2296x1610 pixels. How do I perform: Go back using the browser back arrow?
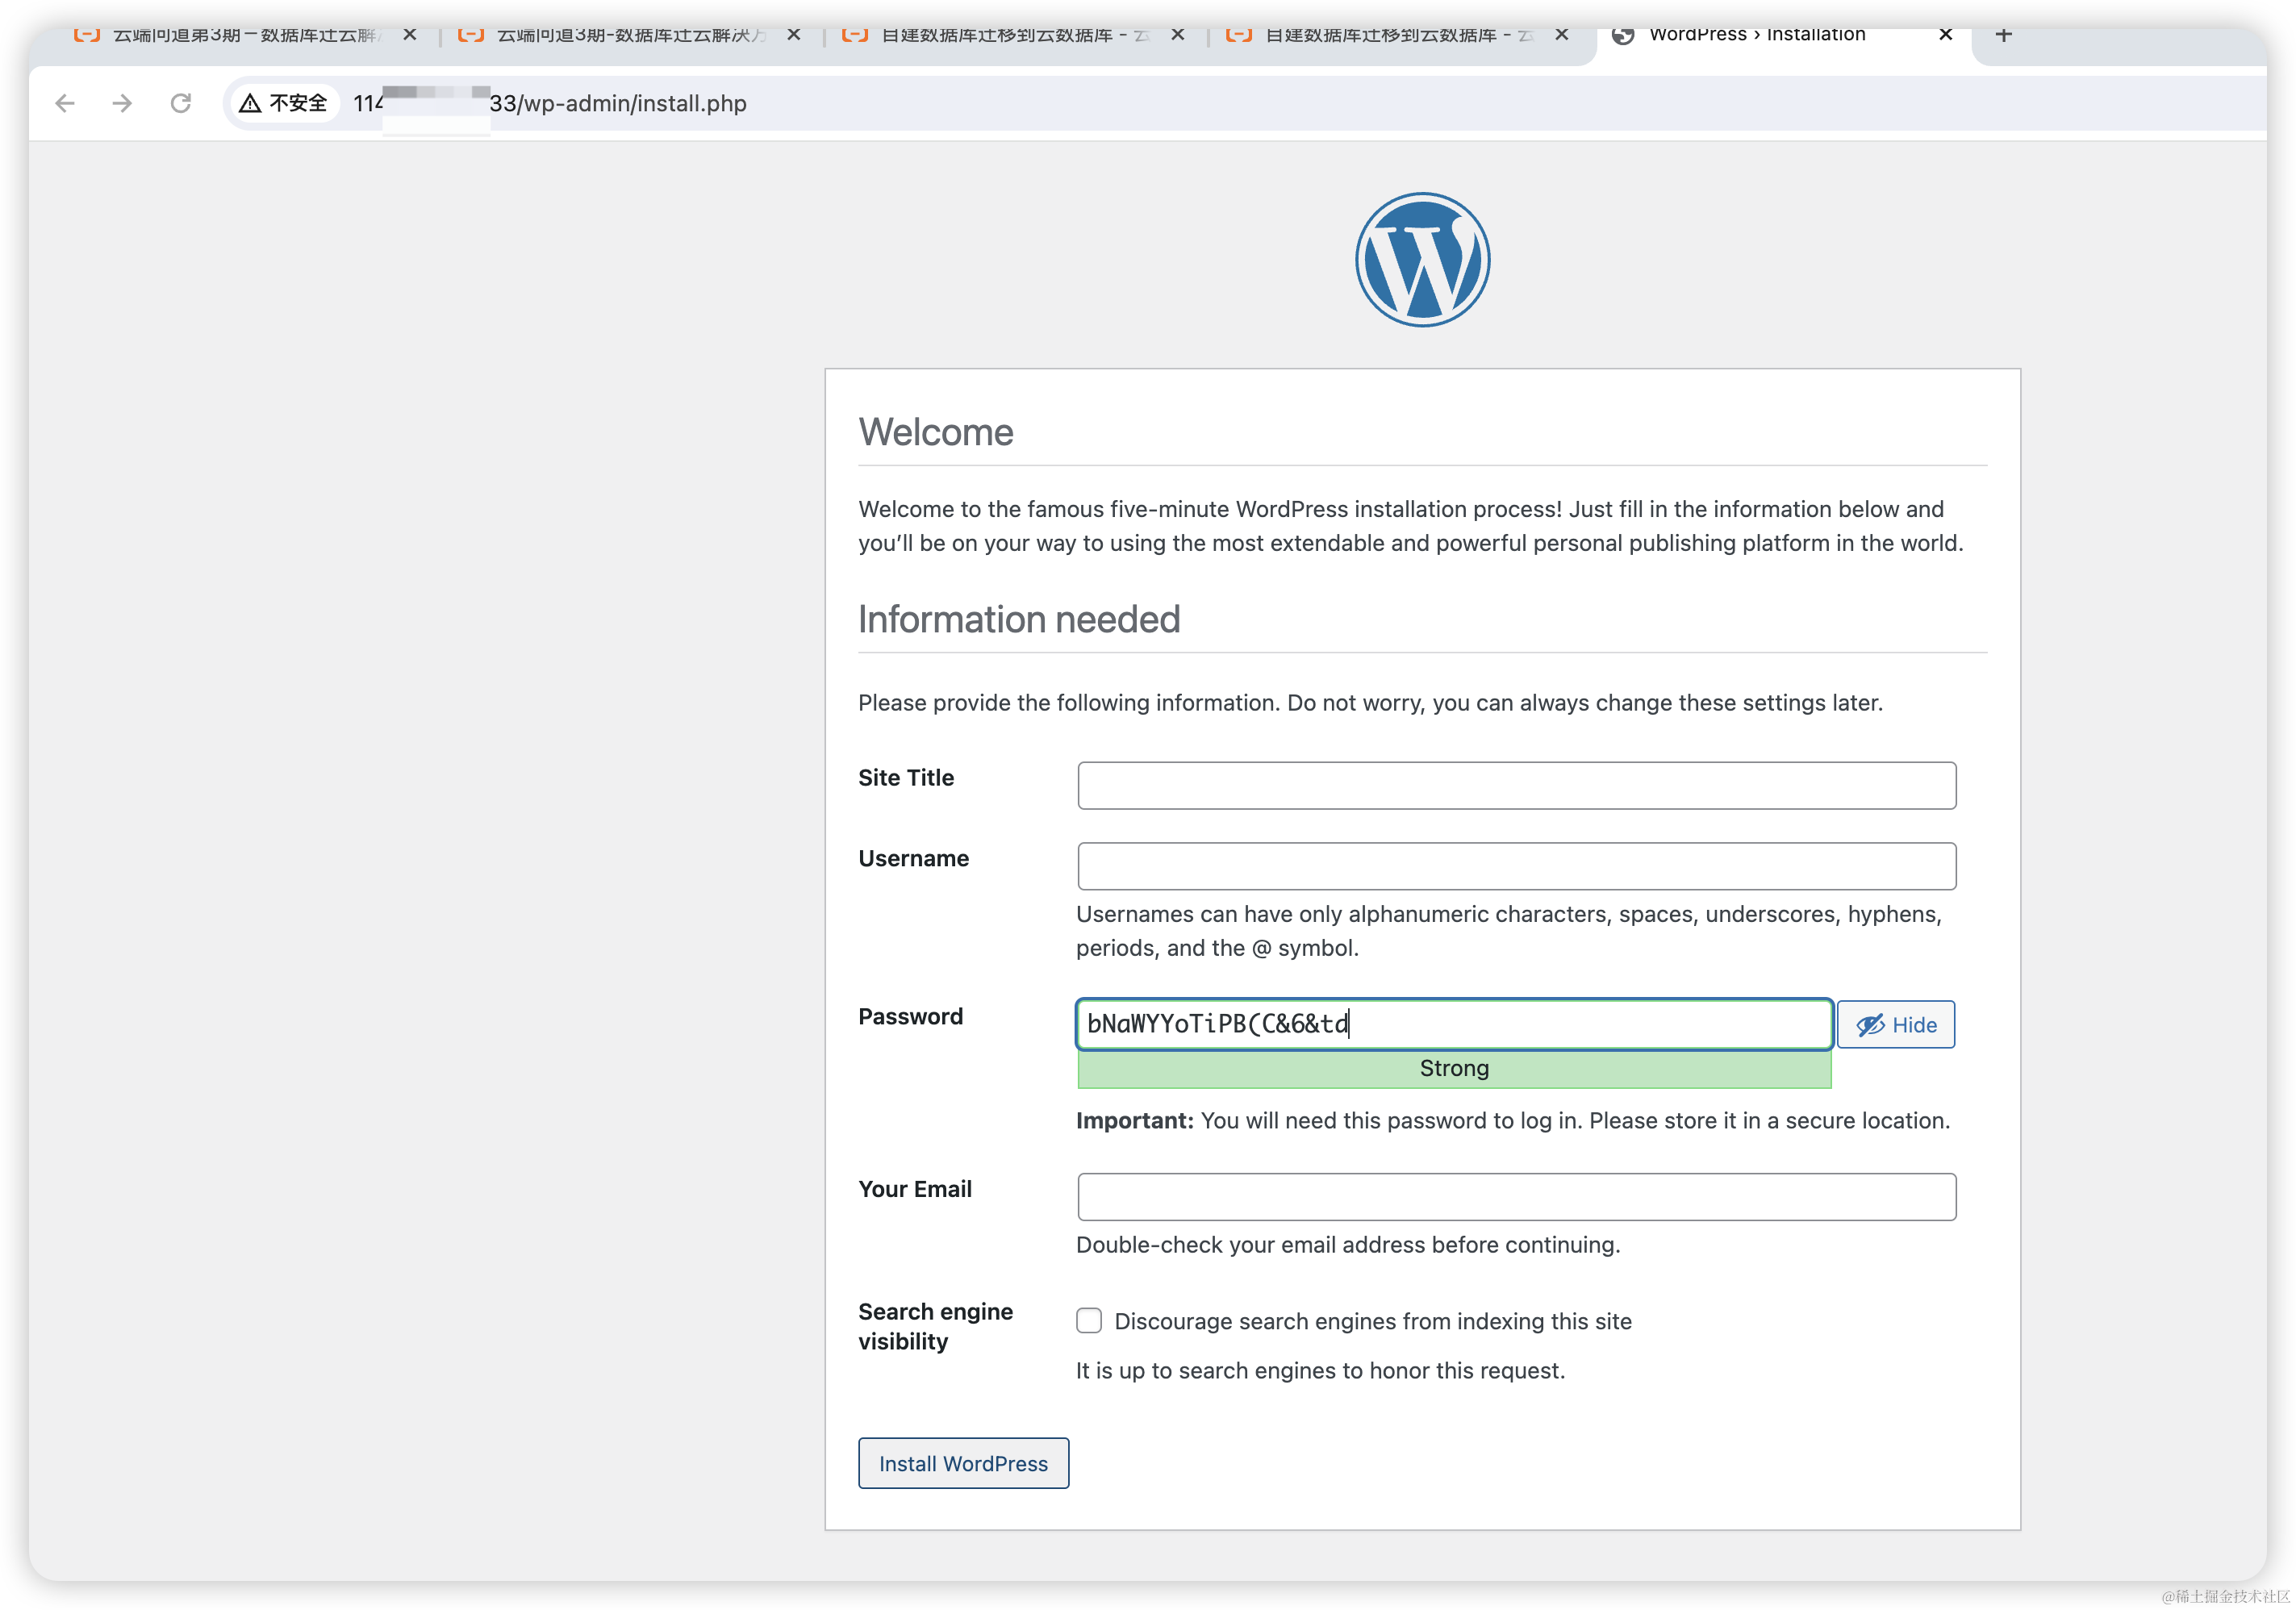coord(65,103)
